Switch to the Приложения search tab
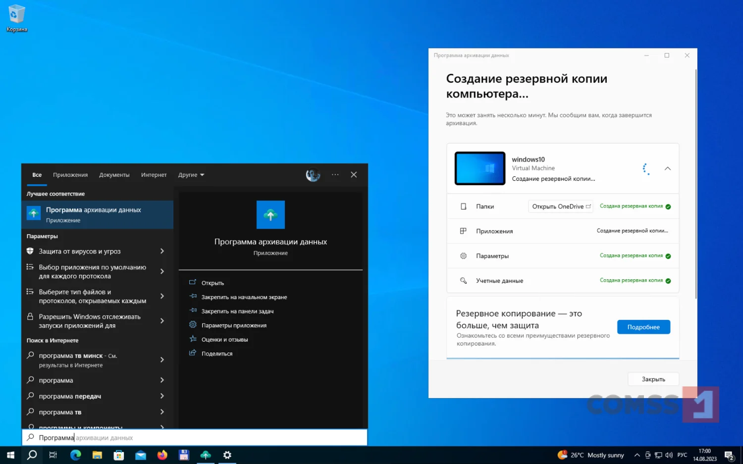Viewport: 743px width, 464px height. coord(70,175)
